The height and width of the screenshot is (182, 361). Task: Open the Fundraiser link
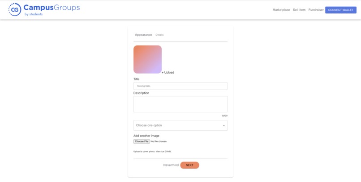[316, 10]
